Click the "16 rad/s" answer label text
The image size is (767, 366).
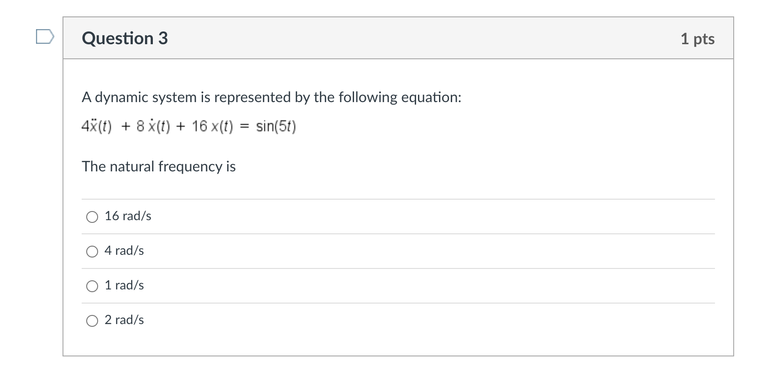point(128,216)
